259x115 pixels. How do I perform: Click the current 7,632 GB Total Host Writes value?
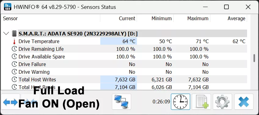point(125,80)
